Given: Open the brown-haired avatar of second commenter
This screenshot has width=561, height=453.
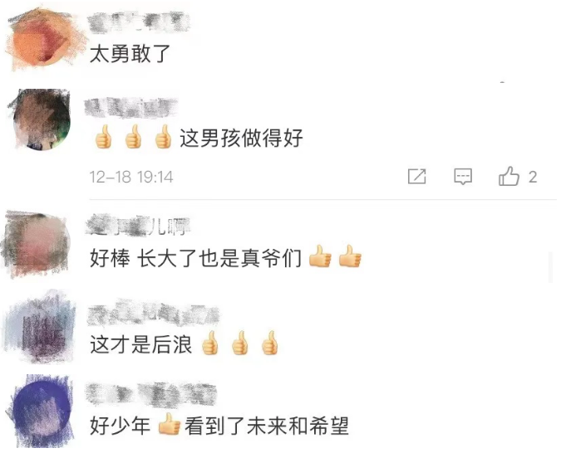Looking at the screenshot, I should pyautogui.click(x=42, y=119).
